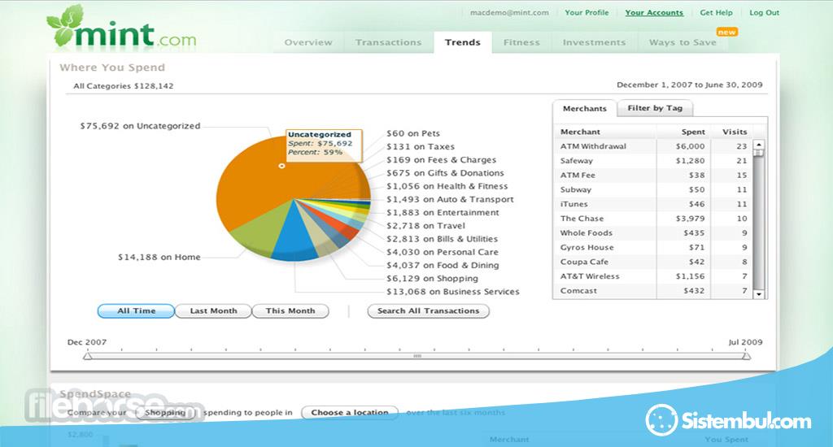Click the $169 on Fees & Charges label
This screenshot has height=447, width=833.
[441, 160]
